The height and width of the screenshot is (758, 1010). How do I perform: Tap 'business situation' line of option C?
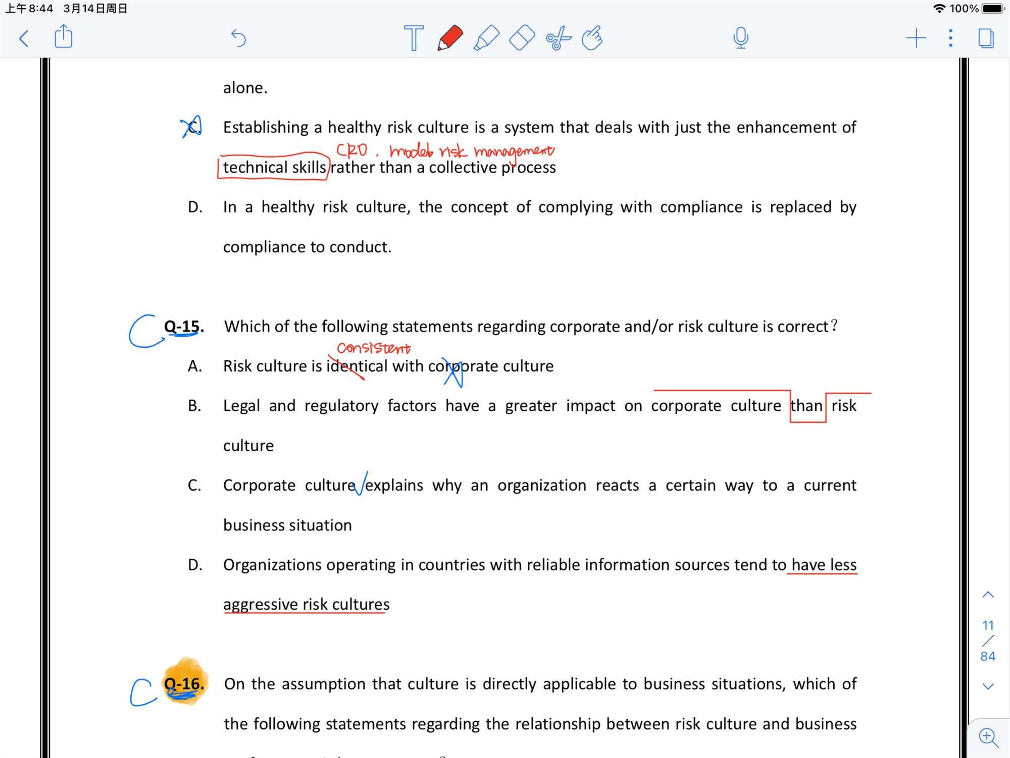pyautogui.click(x=287, y=525)
